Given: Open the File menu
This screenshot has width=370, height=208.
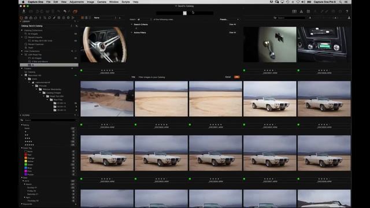Looking at the screenshot, I should pyautogui.click(x=49, y=2).
